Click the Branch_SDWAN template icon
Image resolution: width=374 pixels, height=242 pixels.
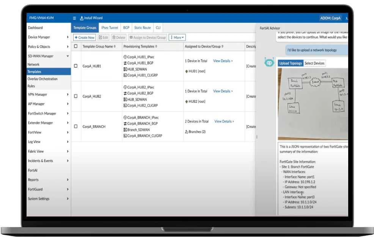125,130
